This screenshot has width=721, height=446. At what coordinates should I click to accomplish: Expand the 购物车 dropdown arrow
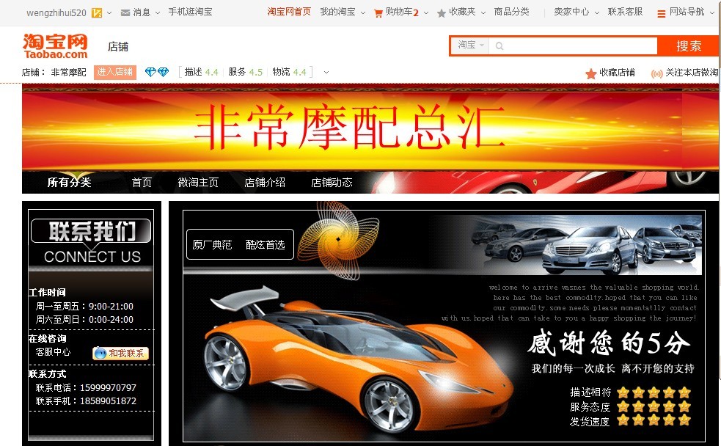click(x=426, y=13)
